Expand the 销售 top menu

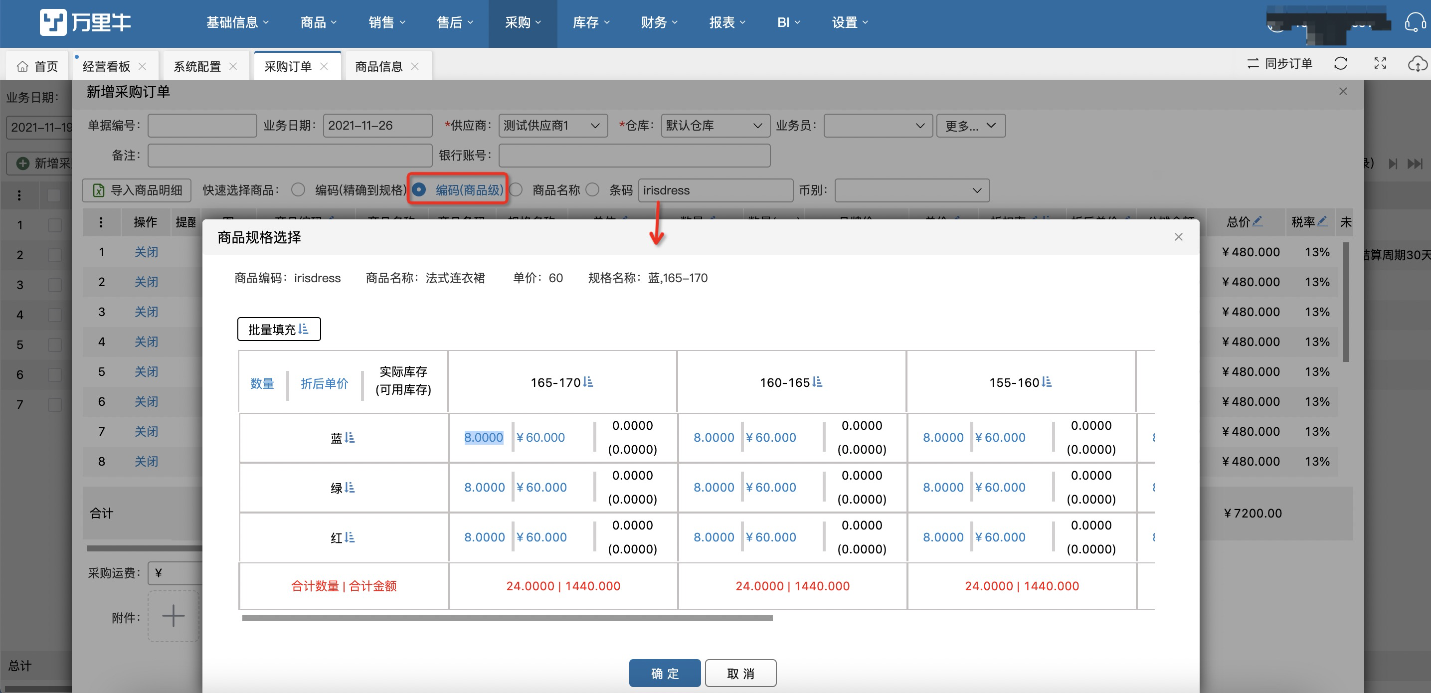click(386, 22)
